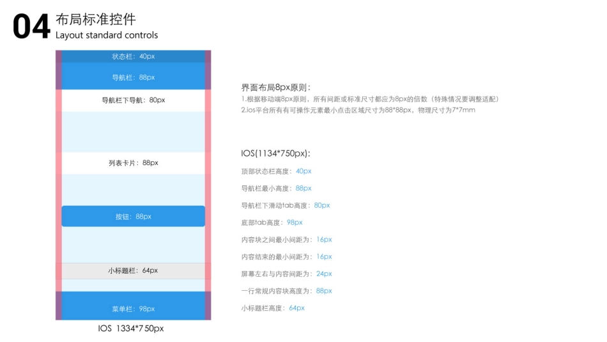Click the label 一行常规内容块高度为

277,291
